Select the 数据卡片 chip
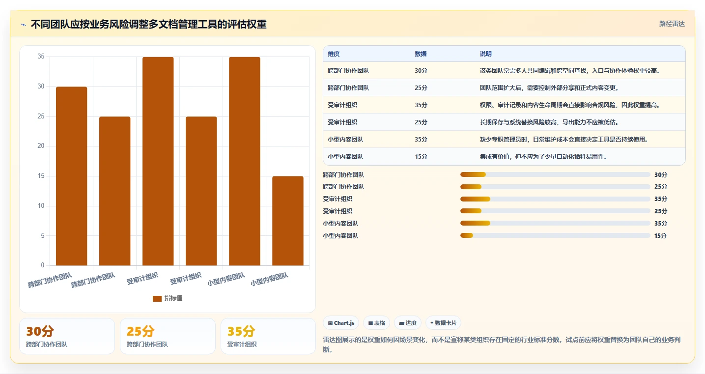Viewport: 705px width, 374px height. (x=443, y=323)
